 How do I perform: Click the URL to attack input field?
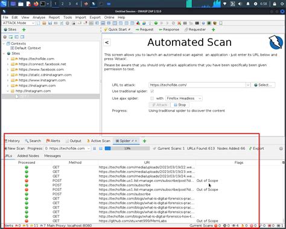[x=197, y=85]
